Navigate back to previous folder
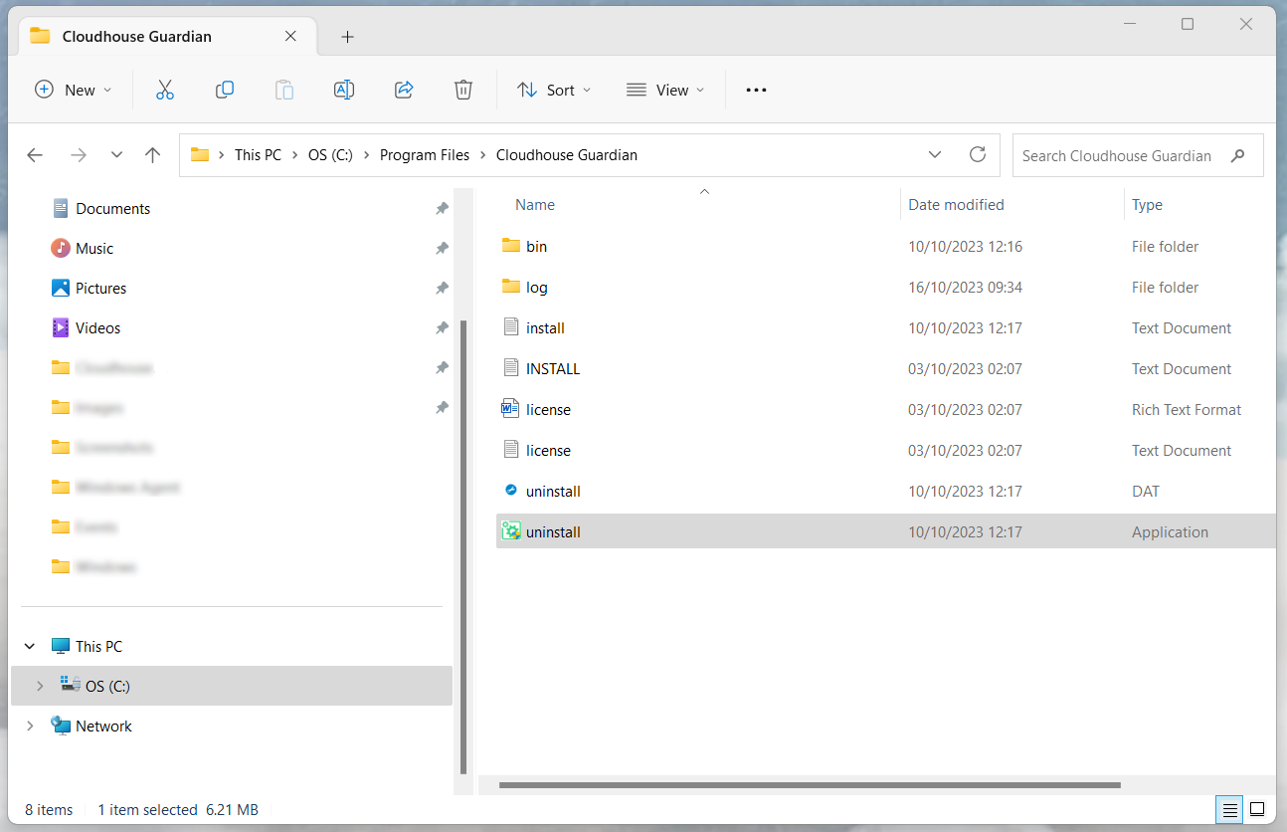1287x832 pixels. [35, 155]
